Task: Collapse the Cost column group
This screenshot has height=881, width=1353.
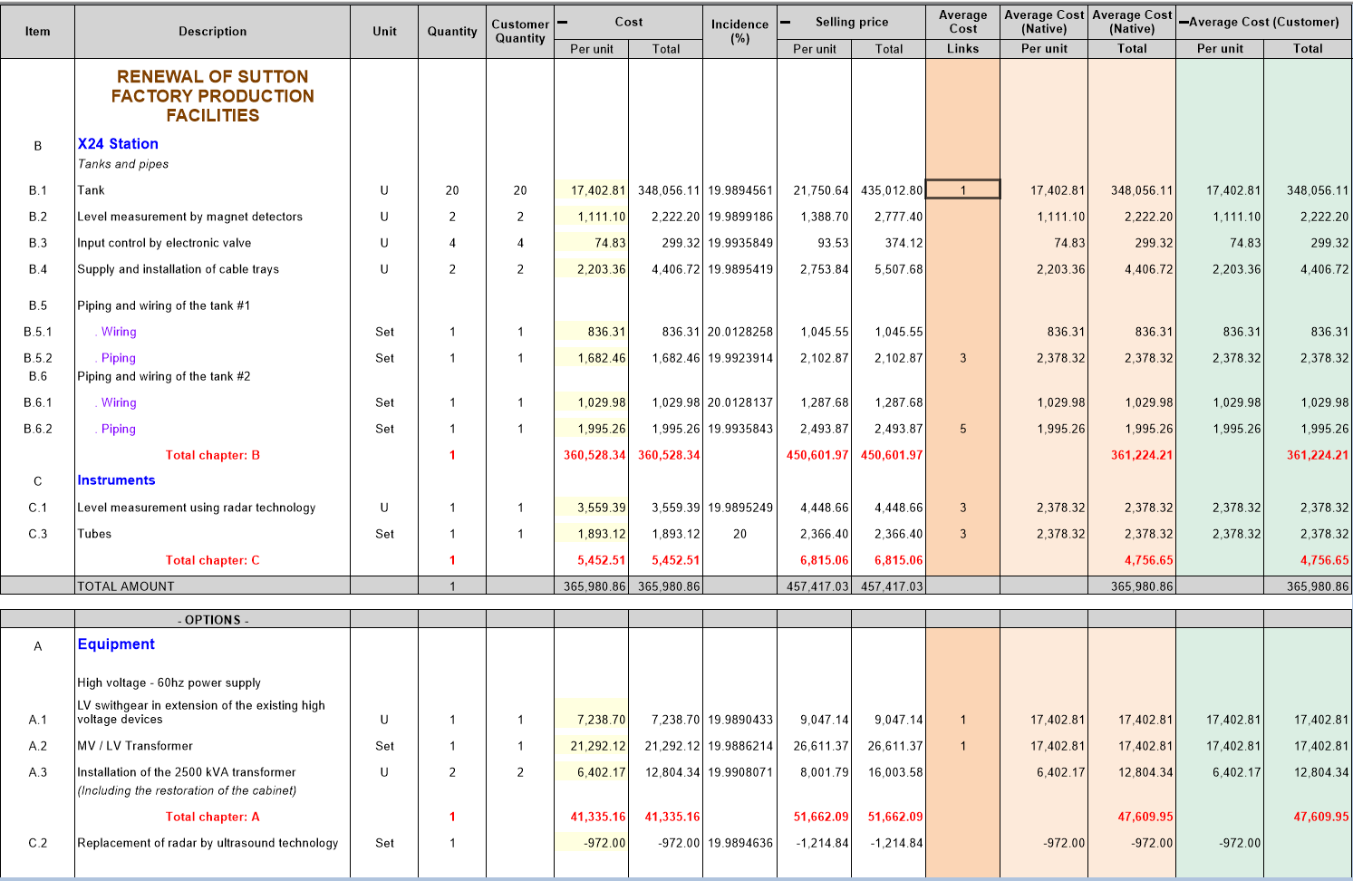Action: point(563,22)
